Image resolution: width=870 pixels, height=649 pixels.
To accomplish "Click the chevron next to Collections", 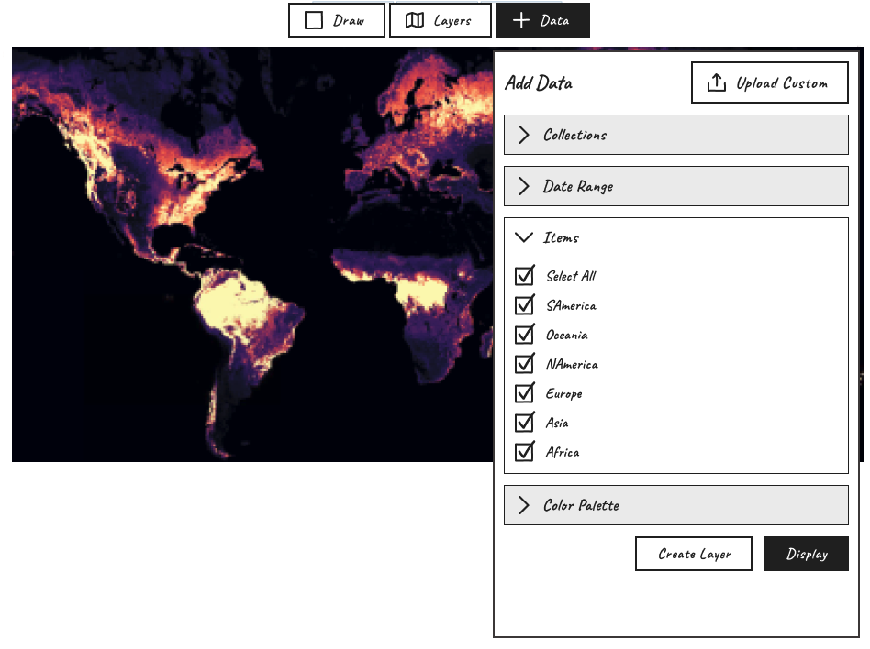I will pyautogui.click(x=523, y=135).
